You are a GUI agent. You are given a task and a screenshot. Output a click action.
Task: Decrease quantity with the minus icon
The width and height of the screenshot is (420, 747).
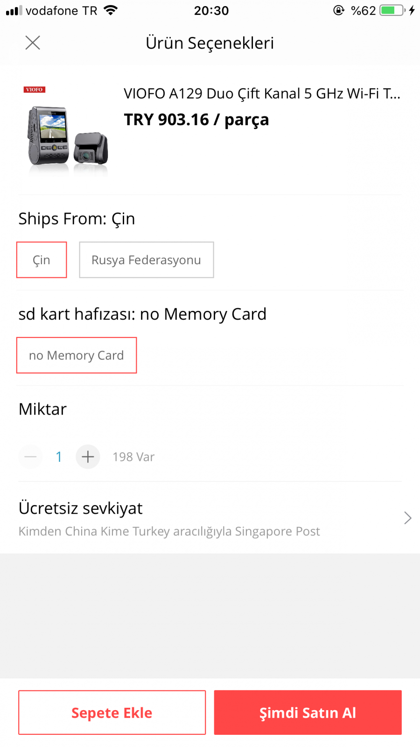[31, 457]
